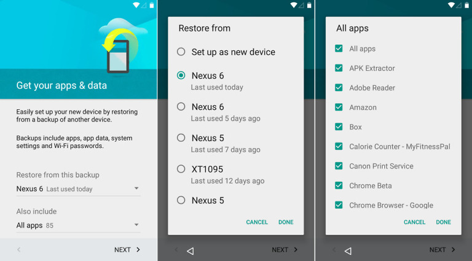The height and width of the screenshot is (261, 472).
Task: Tap the battery icon above the All apps dialog
Action: pyautogui.click(x=465, y=5)
